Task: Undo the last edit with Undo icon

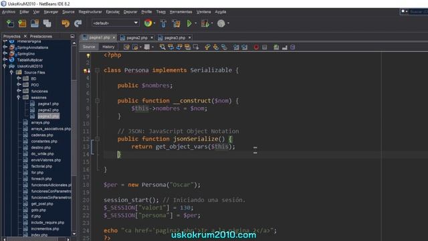Action: point(66,23)
